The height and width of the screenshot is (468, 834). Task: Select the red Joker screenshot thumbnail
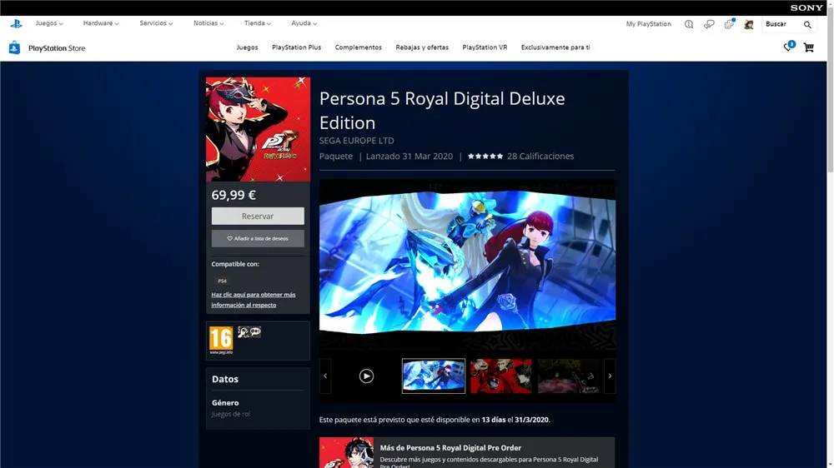point(500,376)
